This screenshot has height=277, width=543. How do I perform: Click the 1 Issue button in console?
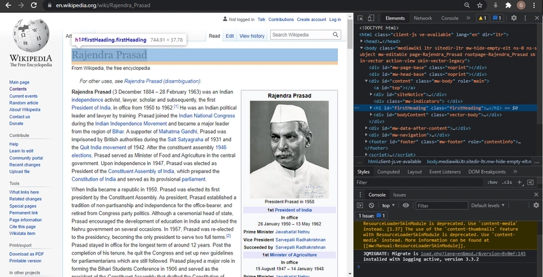click(371, 216)
